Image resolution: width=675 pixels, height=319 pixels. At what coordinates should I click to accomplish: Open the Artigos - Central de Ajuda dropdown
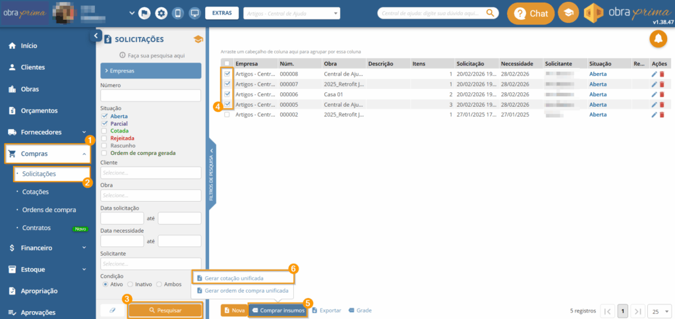(x=291, y=13)
